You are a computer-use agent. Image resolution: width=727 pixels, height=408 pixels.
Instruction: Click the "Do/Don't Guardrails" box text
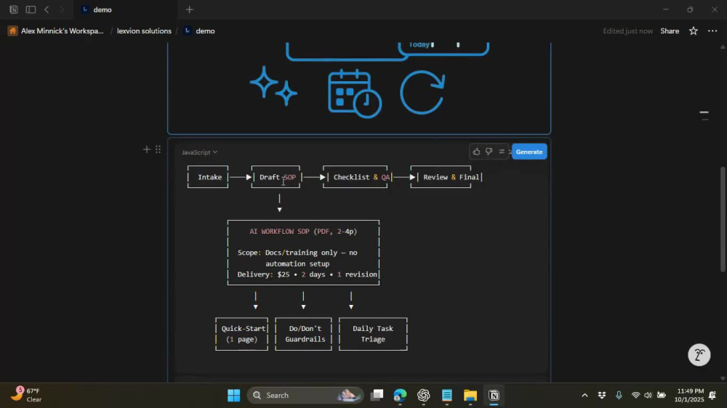click(x=305, y=333)
